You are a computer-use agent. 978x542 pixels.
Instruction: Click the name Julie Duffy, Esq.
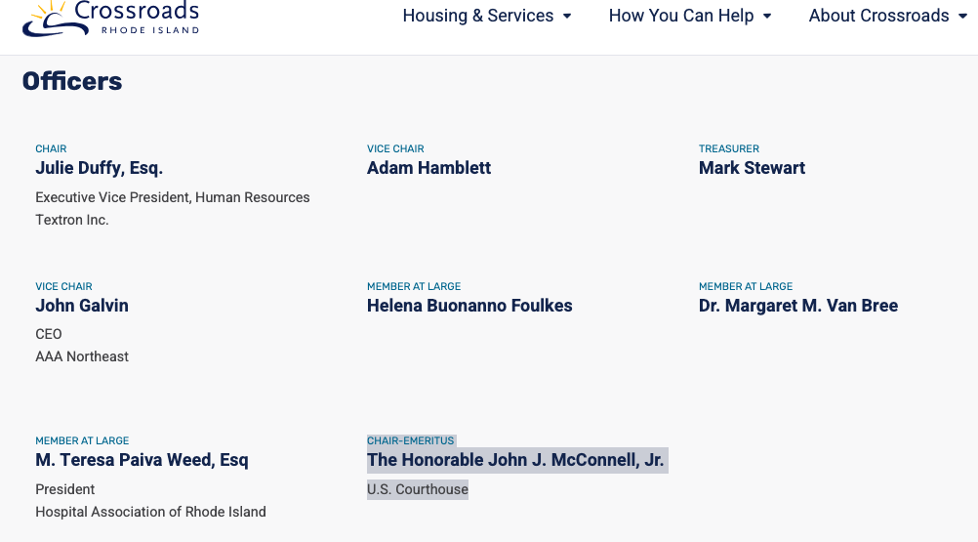100,168
